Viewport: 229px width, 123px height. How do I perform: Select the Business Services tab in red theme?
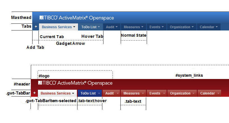click(x=57, y=93)
